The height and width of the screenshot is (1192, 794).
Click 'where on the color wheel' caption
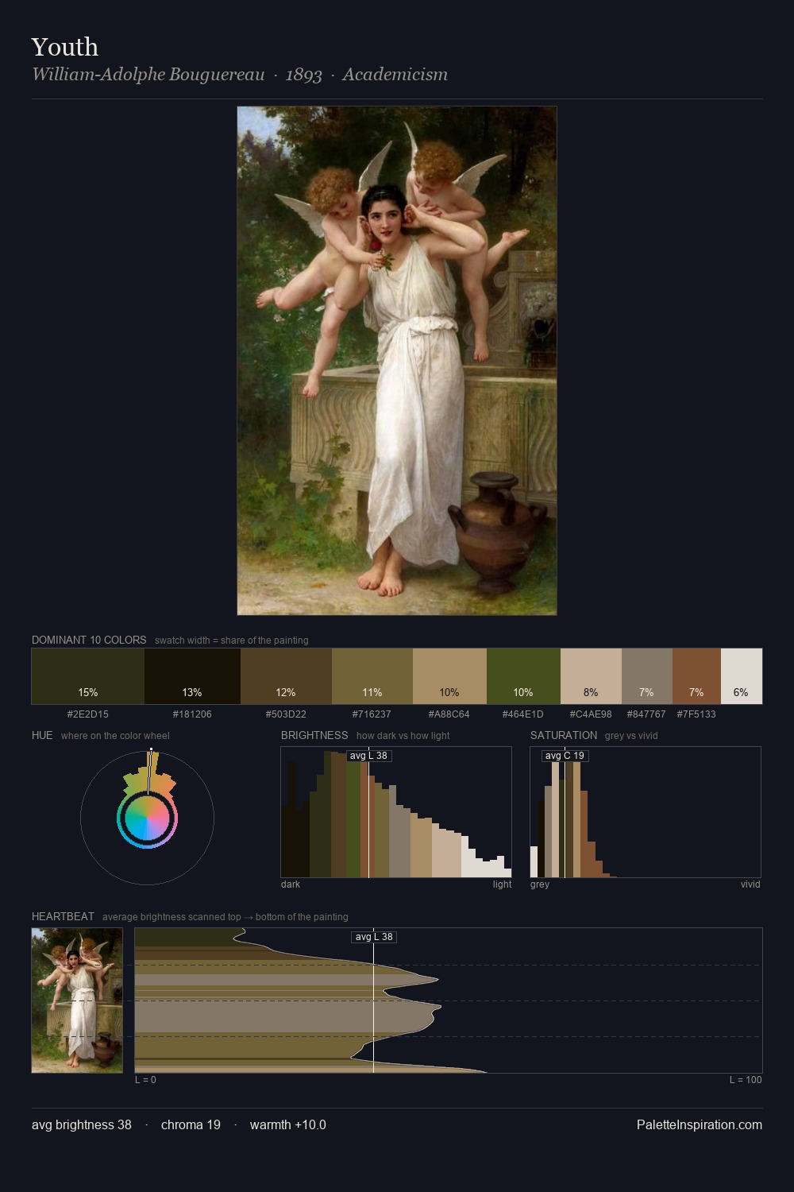click(x=115, y=736)
